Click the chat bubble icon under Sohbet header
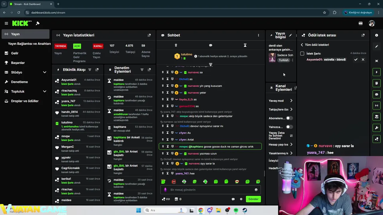 pyautogui.click(x=211, y=45)
